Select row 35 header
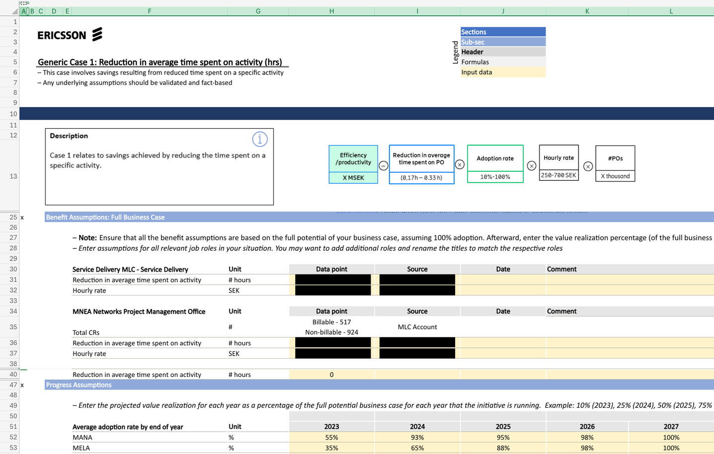This screenshot has width=714, height=454. pyautogui.click(x=13, y=327)
